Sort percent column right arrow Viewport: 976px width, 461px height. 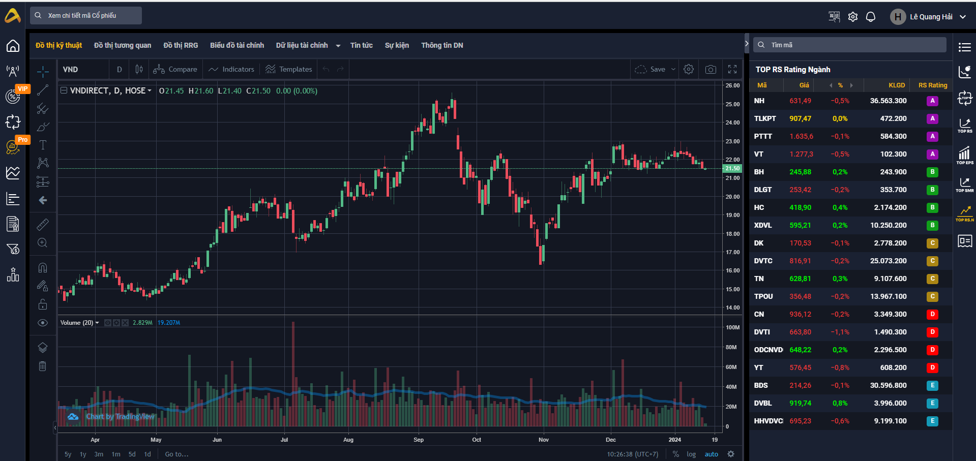(x=851, y=85)
